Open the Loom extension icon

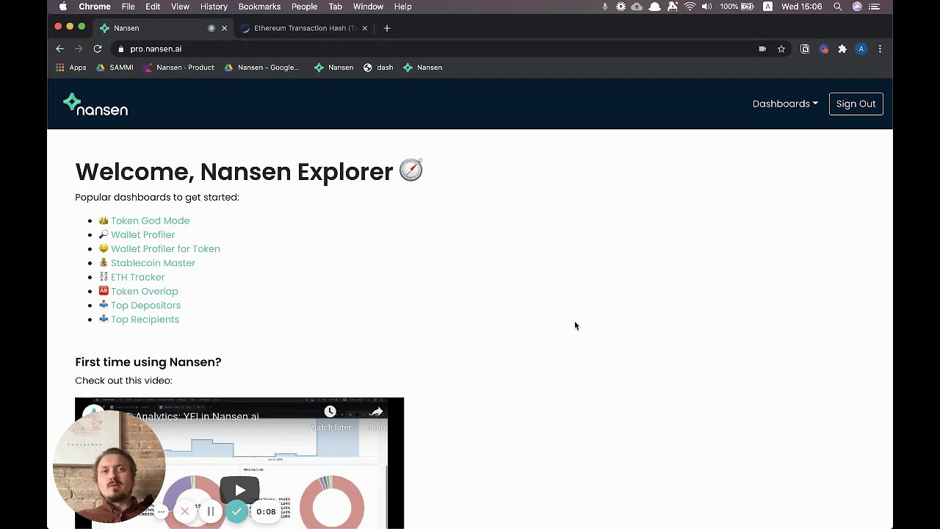pos(823,49)
